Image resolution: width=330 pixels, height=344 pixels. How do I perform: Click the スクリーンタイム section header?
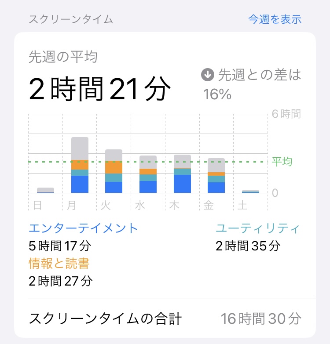pyautogui.click(x=71, y=19)
